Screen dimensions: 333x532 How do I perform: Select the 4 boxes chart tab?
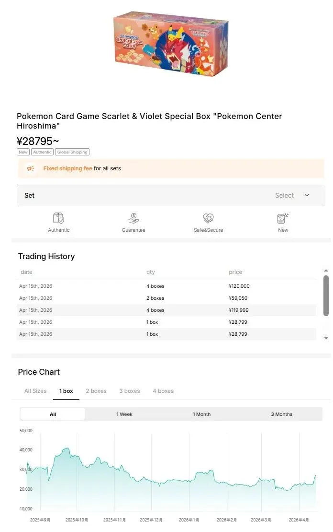(x=163, y=391)
